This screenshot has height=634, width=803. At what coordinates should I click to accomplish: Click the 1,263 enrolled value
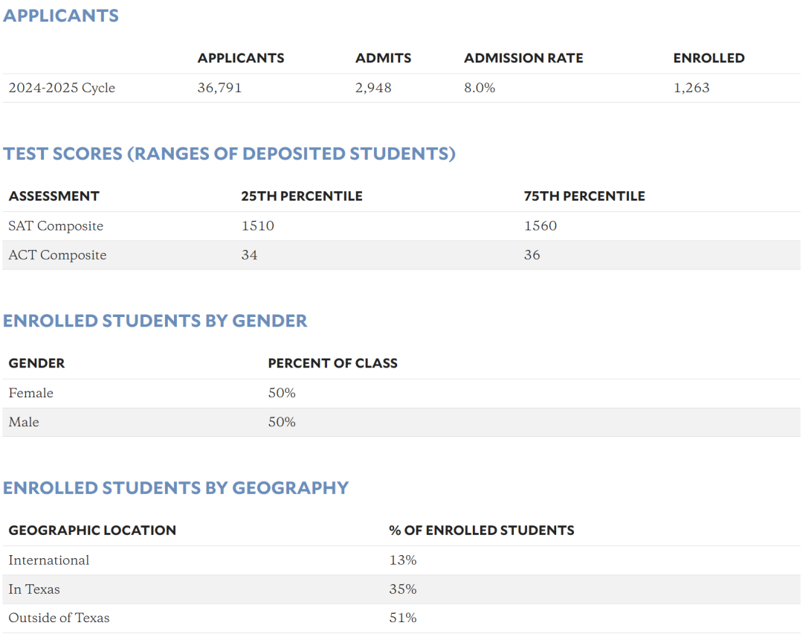[691, 88]
